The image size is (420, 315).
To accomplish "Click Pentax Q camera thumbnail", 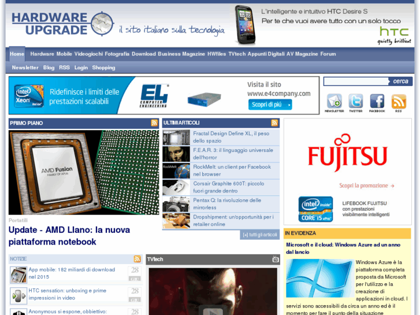I will tap(176, 204).
